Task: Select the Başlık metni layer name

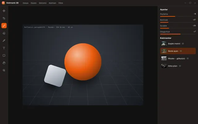Action: click(x=174, y=44)
